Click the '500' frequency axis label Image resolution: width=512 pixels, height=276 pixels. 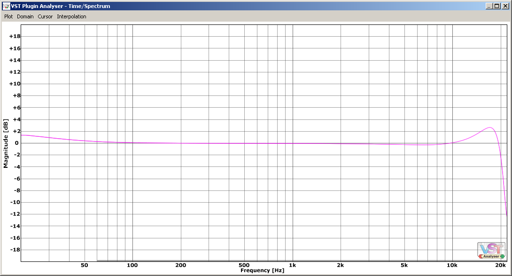coord(244,265)
